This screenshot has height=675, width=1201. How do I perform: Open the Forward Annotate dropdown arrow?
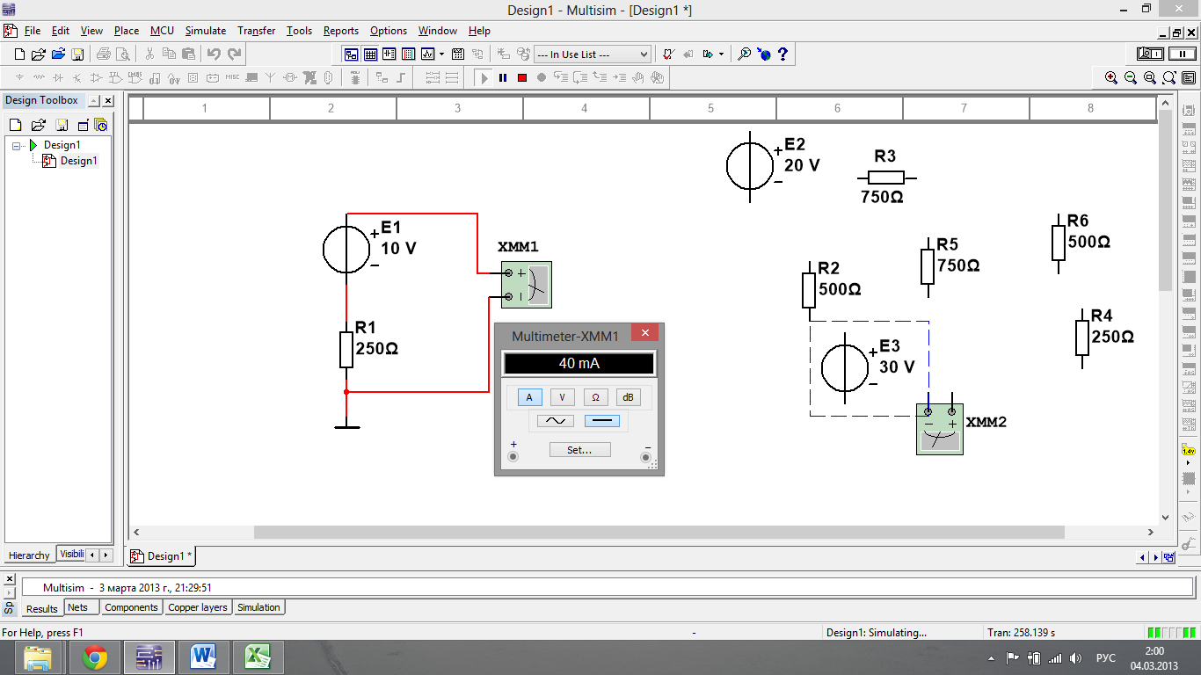click(x=721, y=54)
